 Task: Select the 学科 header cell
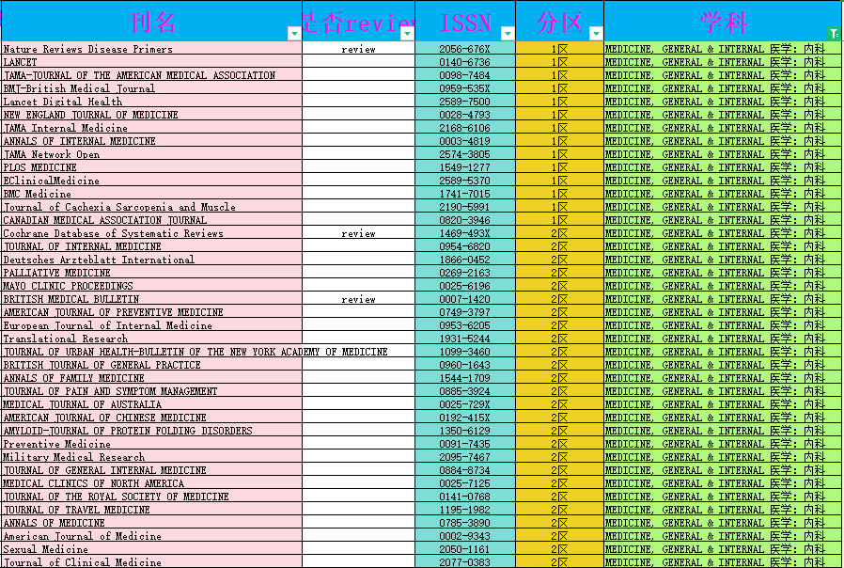tap(723, 21)
